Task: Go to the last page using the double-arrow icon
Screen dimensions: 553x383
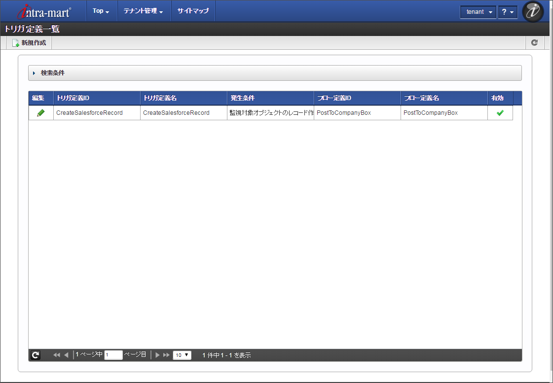Action: pyautogui.click(x=166, y=354)
